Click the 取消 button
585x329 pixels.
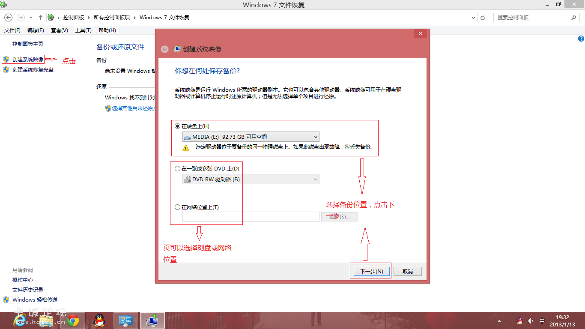[x=408, y=272]
